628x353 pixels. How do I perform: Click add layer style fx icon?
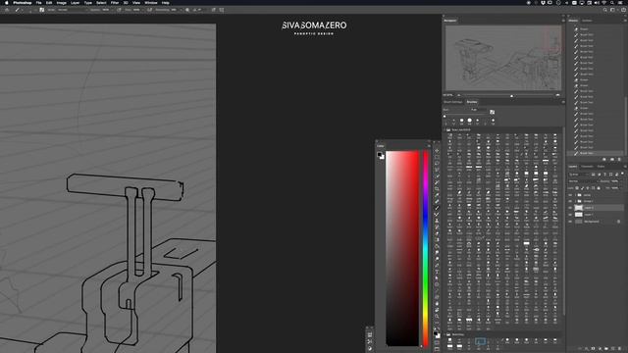pos(587,349)
